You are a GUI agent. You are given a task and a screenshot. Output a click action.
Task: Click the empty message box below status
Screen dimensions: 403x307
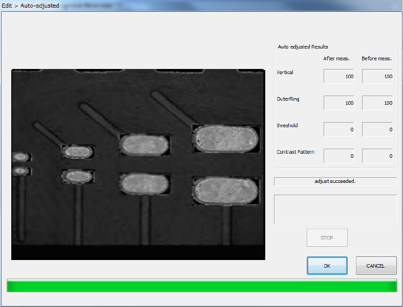click(x=335, y=209)
